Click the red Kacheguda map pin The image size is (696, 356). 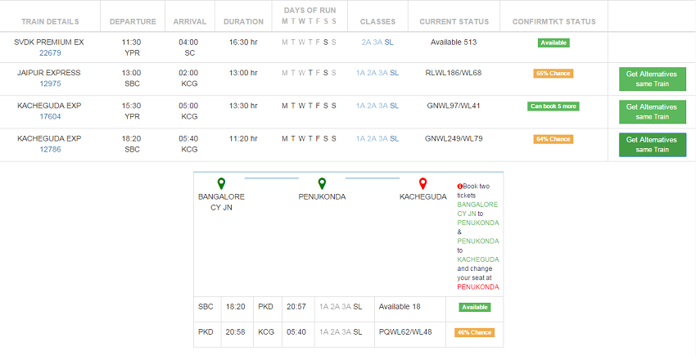(423, 184)
